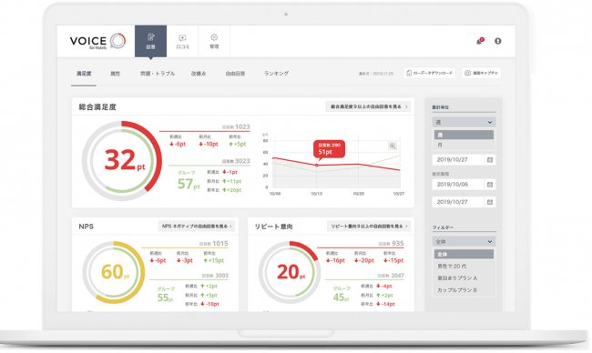Click the VOICE for Hotels logo

[97, 41]
